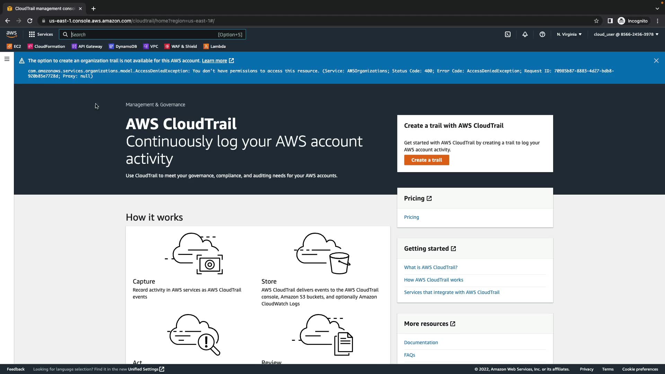Open the Services grid menu
665x374 pixels.
pos(41,34)
